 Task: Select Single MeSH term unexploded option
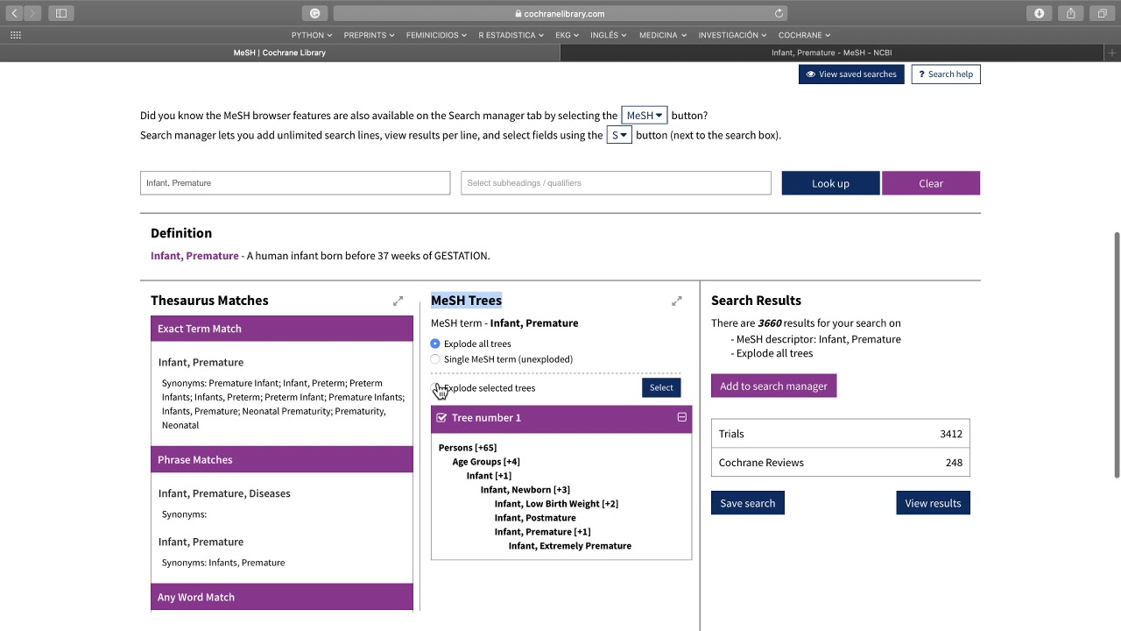click(435, 359)
